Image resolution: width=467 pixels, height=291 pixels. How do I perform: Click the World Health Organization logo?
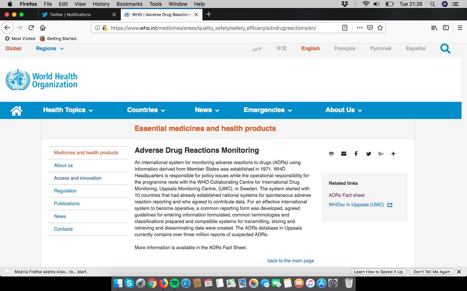pyautogui.click(x=41, y=80)
